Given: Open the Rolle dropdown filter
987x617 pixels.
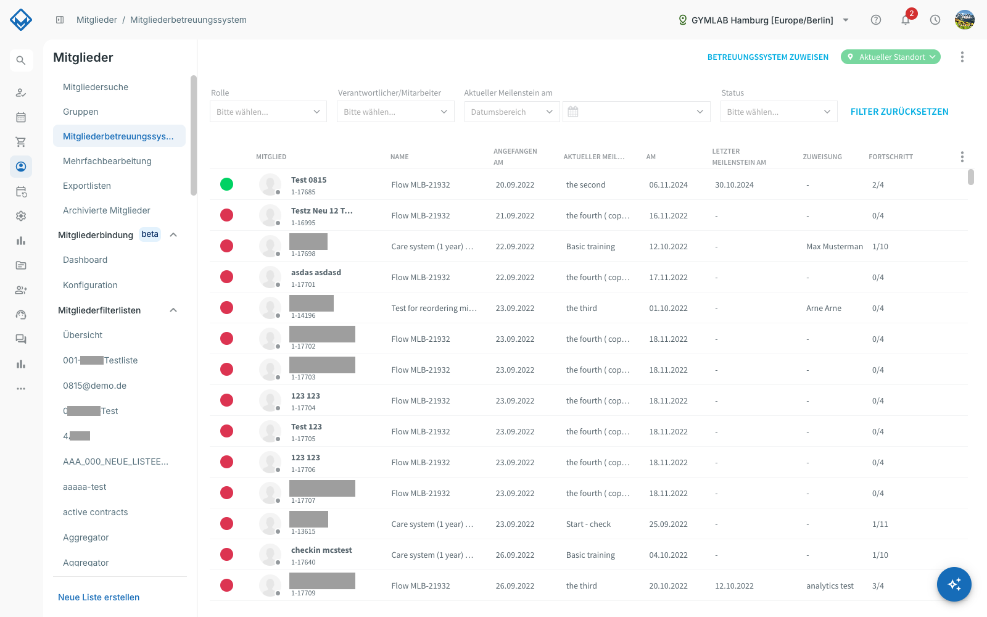Looking at the screenshot, I should (268, 112).
